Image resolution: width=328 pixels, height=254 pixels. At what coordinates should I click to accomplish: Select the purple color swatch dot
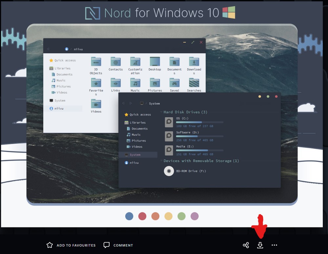195,216
